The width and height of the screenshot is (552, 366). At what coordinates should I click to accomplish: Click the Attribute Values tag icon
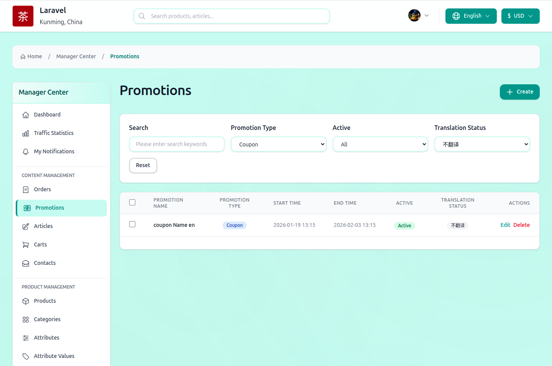tap(26, 356)
